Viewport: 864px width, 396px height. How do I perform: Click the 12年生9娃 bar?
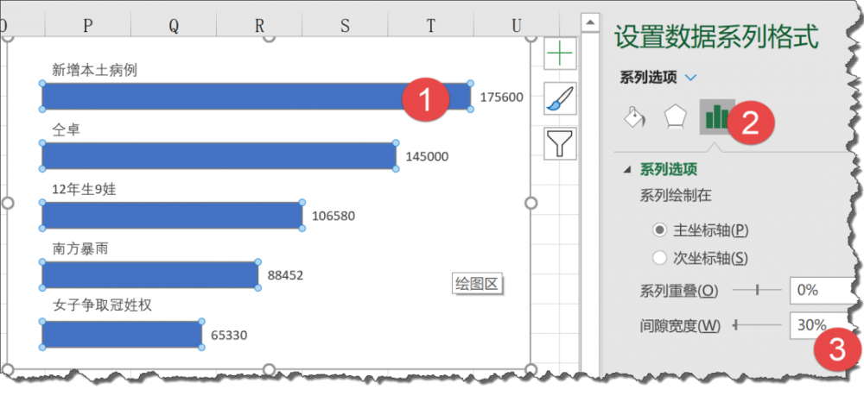tap(172, 215)
